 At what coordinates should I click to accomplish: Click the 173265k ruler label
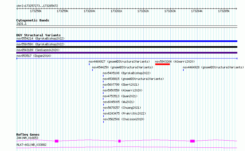(x=224, y=11)
